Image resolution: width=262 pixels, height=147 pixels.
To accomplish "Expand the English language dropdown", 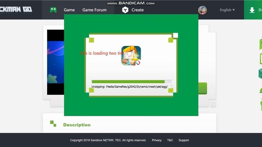I will [227, 10].
